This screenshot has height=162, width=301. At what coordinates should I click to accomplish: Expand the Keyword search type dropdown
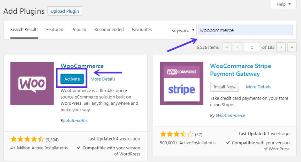(x=182, y=30)
